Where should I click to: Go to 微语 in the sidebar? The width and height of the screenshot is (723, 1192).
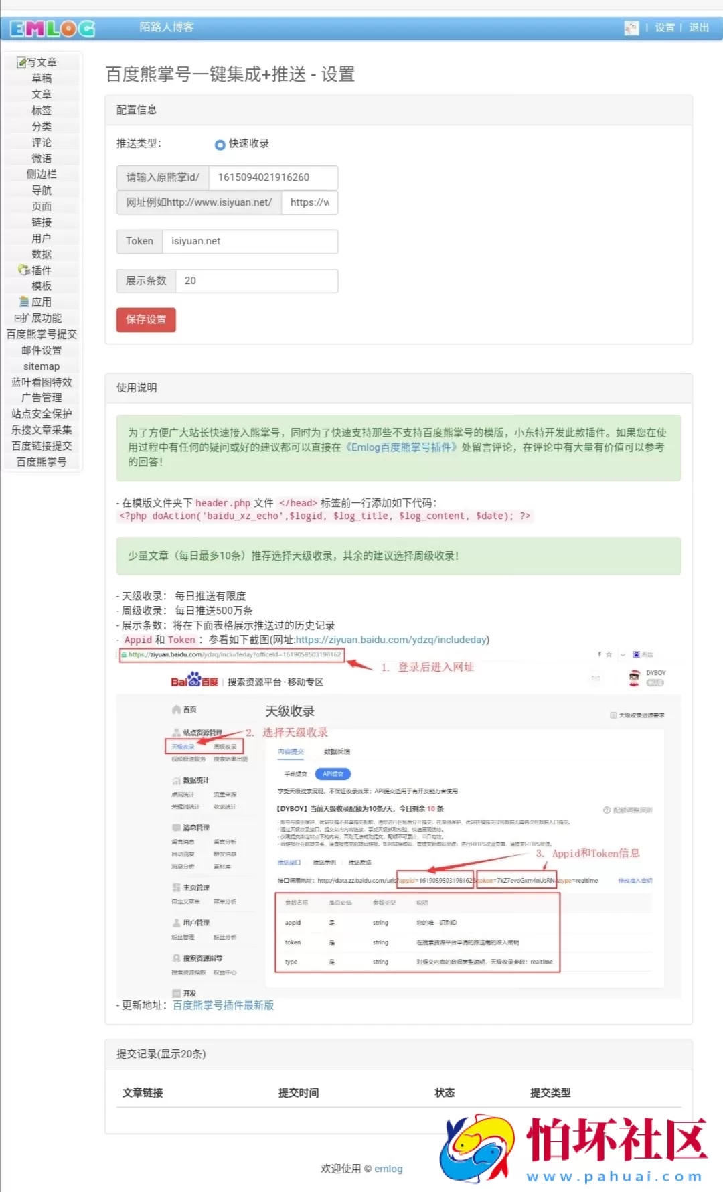point(42,159)
